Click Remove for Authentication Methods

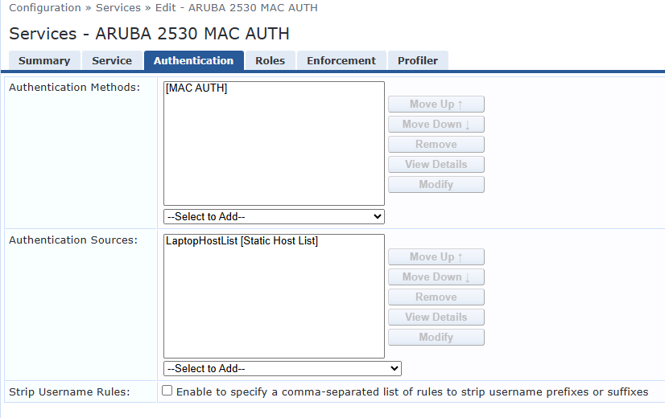pyautogui.click(x=436, y=145)
